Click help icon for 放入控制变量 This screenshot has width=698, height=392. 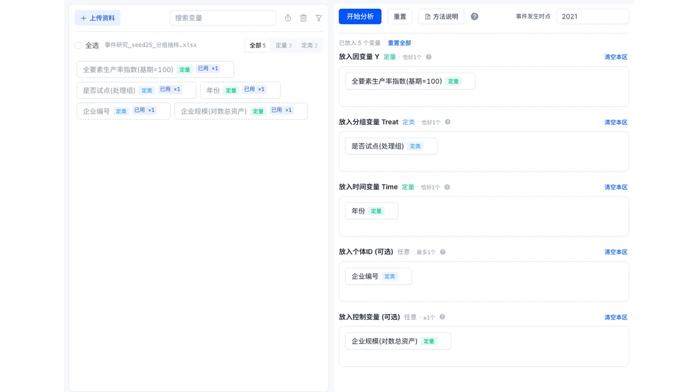tap(442, 317)
